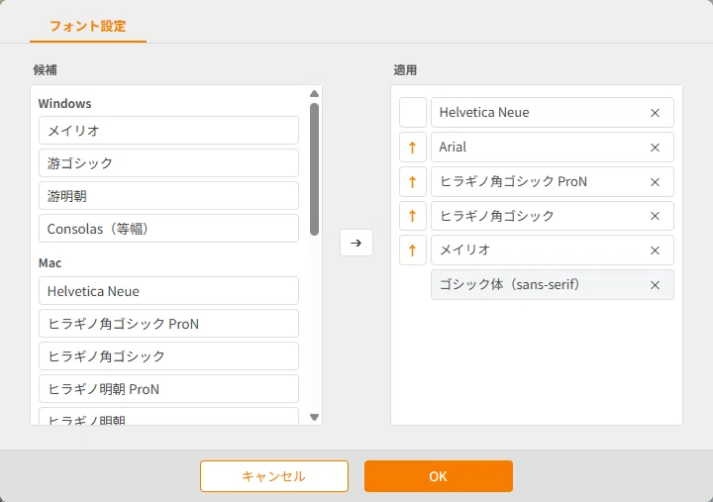Screen dimensions: 713x502
Task: Remove メイリオ from applied fonts list
Action: point(655,251)
